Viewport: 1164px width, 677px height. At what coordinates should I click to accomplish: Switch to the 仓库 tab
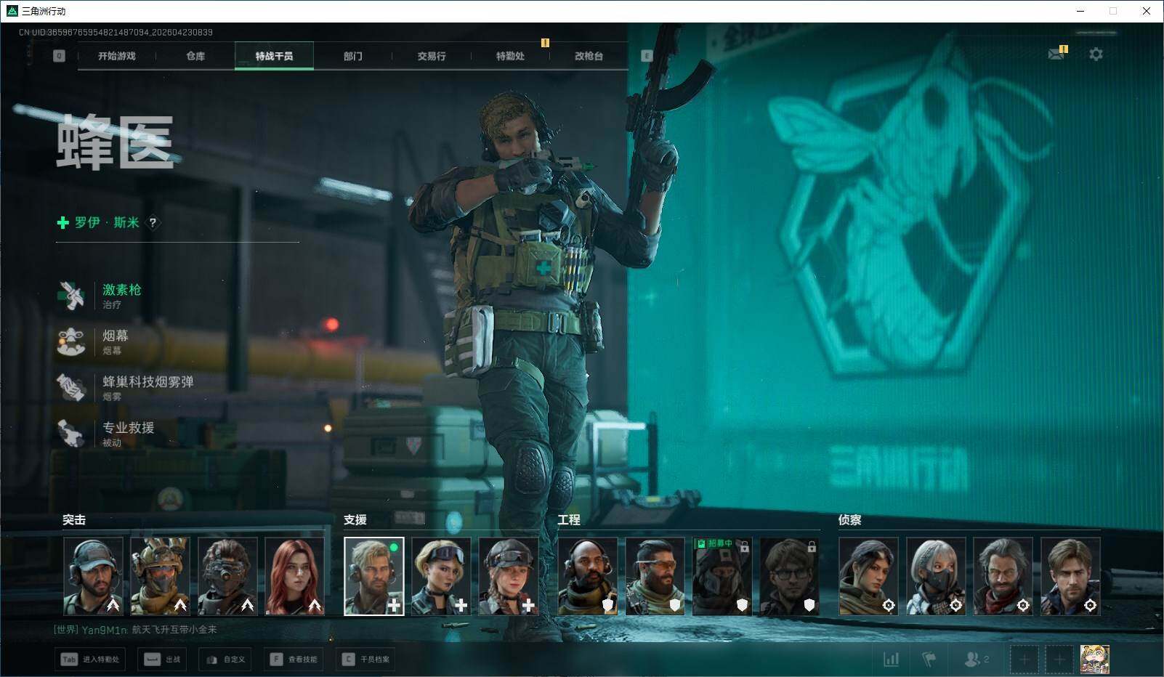click(x=195, y=56)
